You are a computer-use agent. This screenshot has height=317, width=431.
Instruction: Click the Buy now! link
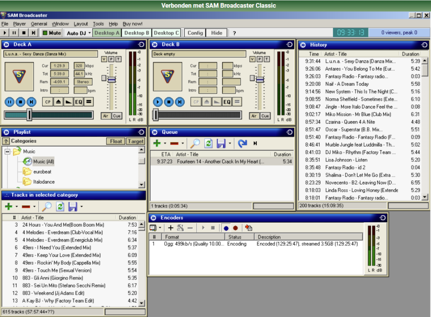tap(133, 24)
